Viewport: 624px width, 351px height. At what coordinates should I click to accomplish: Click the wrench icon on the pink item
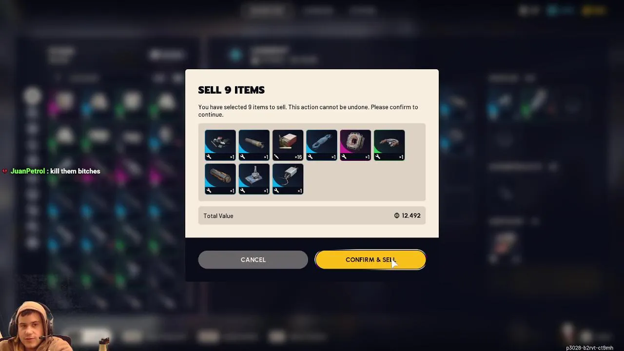[x=344, y=156]
